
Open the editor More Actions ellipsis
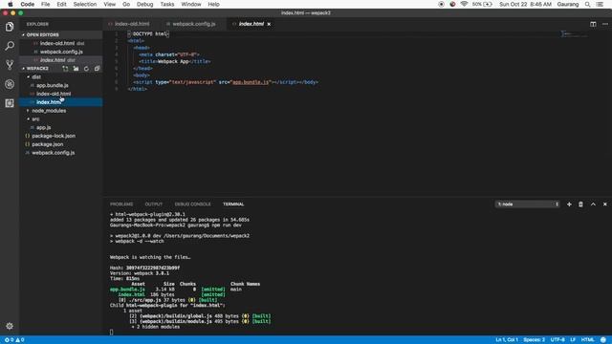point(605,24)
